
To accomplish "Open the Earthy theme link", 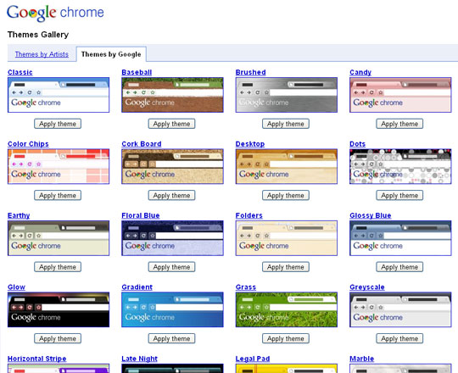I will coord(19,215).
